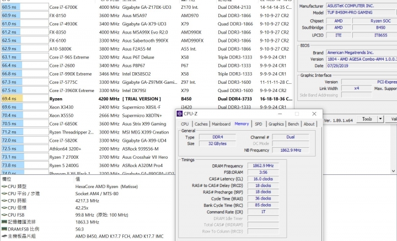This screenshot has height=241, width=397.
Task: Click the 60.5 ns latency bar for Core i7-6700K
Action: [x=25, y=7]
